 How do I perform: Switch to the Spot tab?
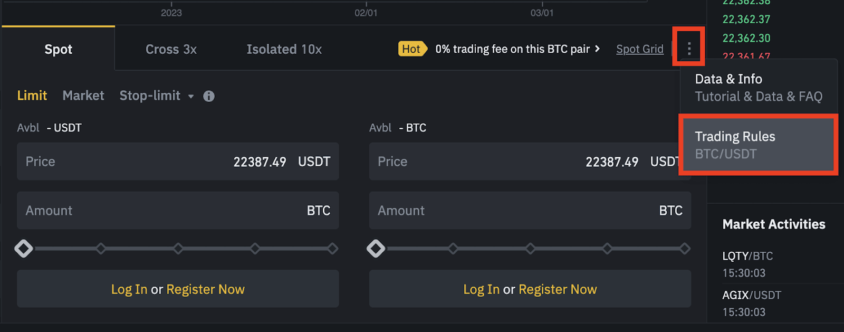point(58,49)
